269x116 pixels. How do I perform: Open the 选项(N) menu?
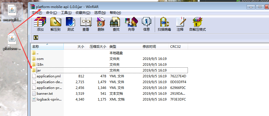click(x=100, y=12)
